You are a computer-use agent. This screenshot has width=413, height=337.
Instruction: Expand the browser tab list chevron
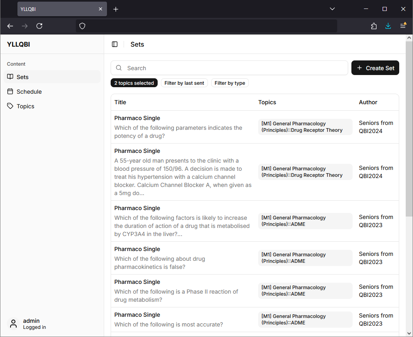coord(332,9)
